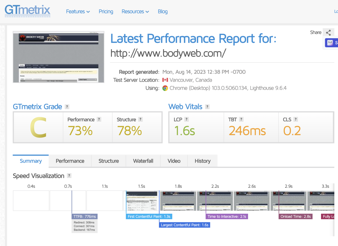The width and height of the screenshot is (338, 246).
Task: Click the share icon next to Share
Action: click(328, 33)
